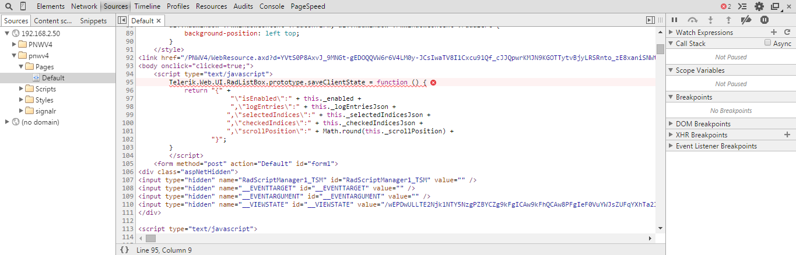Click the editor scroll down arrow

click(660, 228)
